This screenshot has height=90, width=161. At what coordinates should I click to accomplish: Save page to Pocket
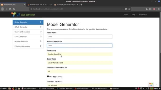(126, 9)
